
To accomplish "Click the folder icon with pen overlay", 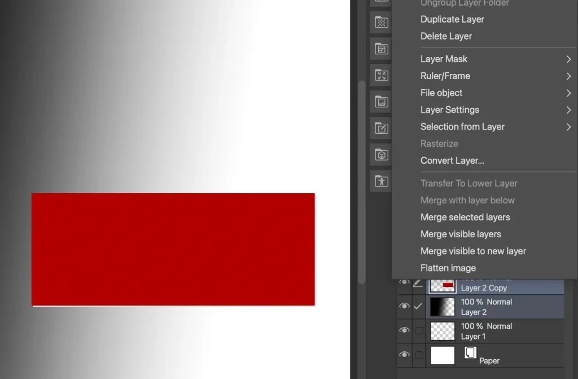I will 381,128.
